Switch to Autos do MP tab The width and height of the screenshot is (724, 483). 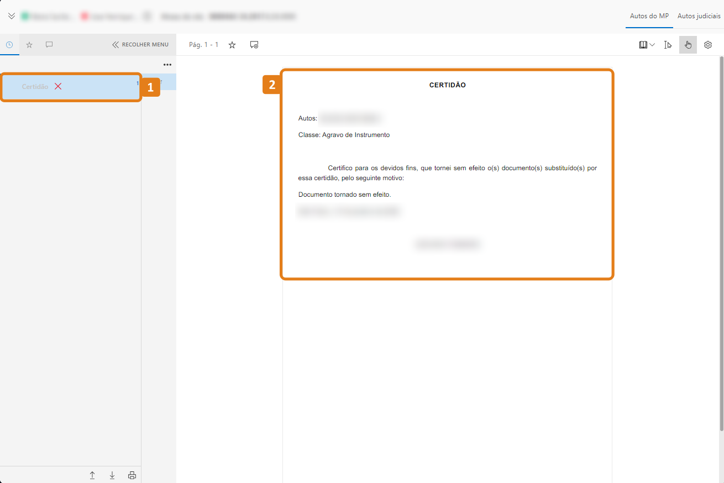click(649, 16)
